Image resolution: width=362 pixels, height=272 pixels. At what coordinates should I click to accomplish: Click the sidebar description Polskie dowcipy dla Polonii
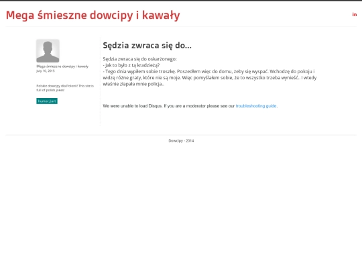65,88
